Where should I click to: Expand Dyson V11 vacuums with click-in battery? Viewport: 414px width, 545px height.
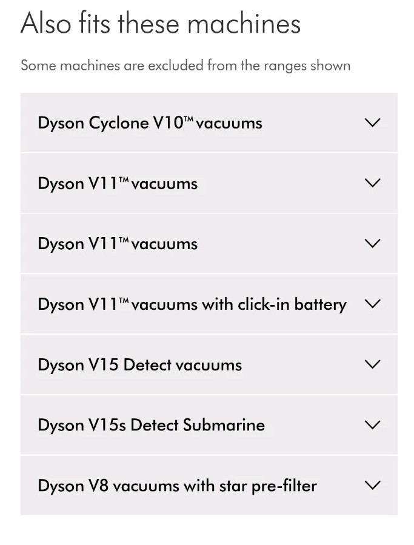[x=209, y=304]
